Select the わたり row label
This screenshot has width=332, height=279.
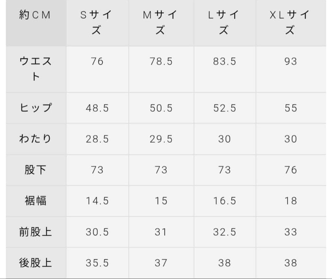pyautogui.click(x=35, y=139)
